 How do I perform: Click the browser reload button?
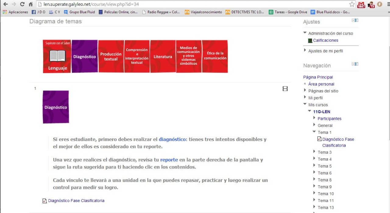point(22,4)
